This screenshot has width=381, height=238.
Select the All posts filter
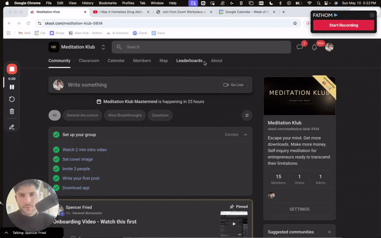tap(55, 115)
